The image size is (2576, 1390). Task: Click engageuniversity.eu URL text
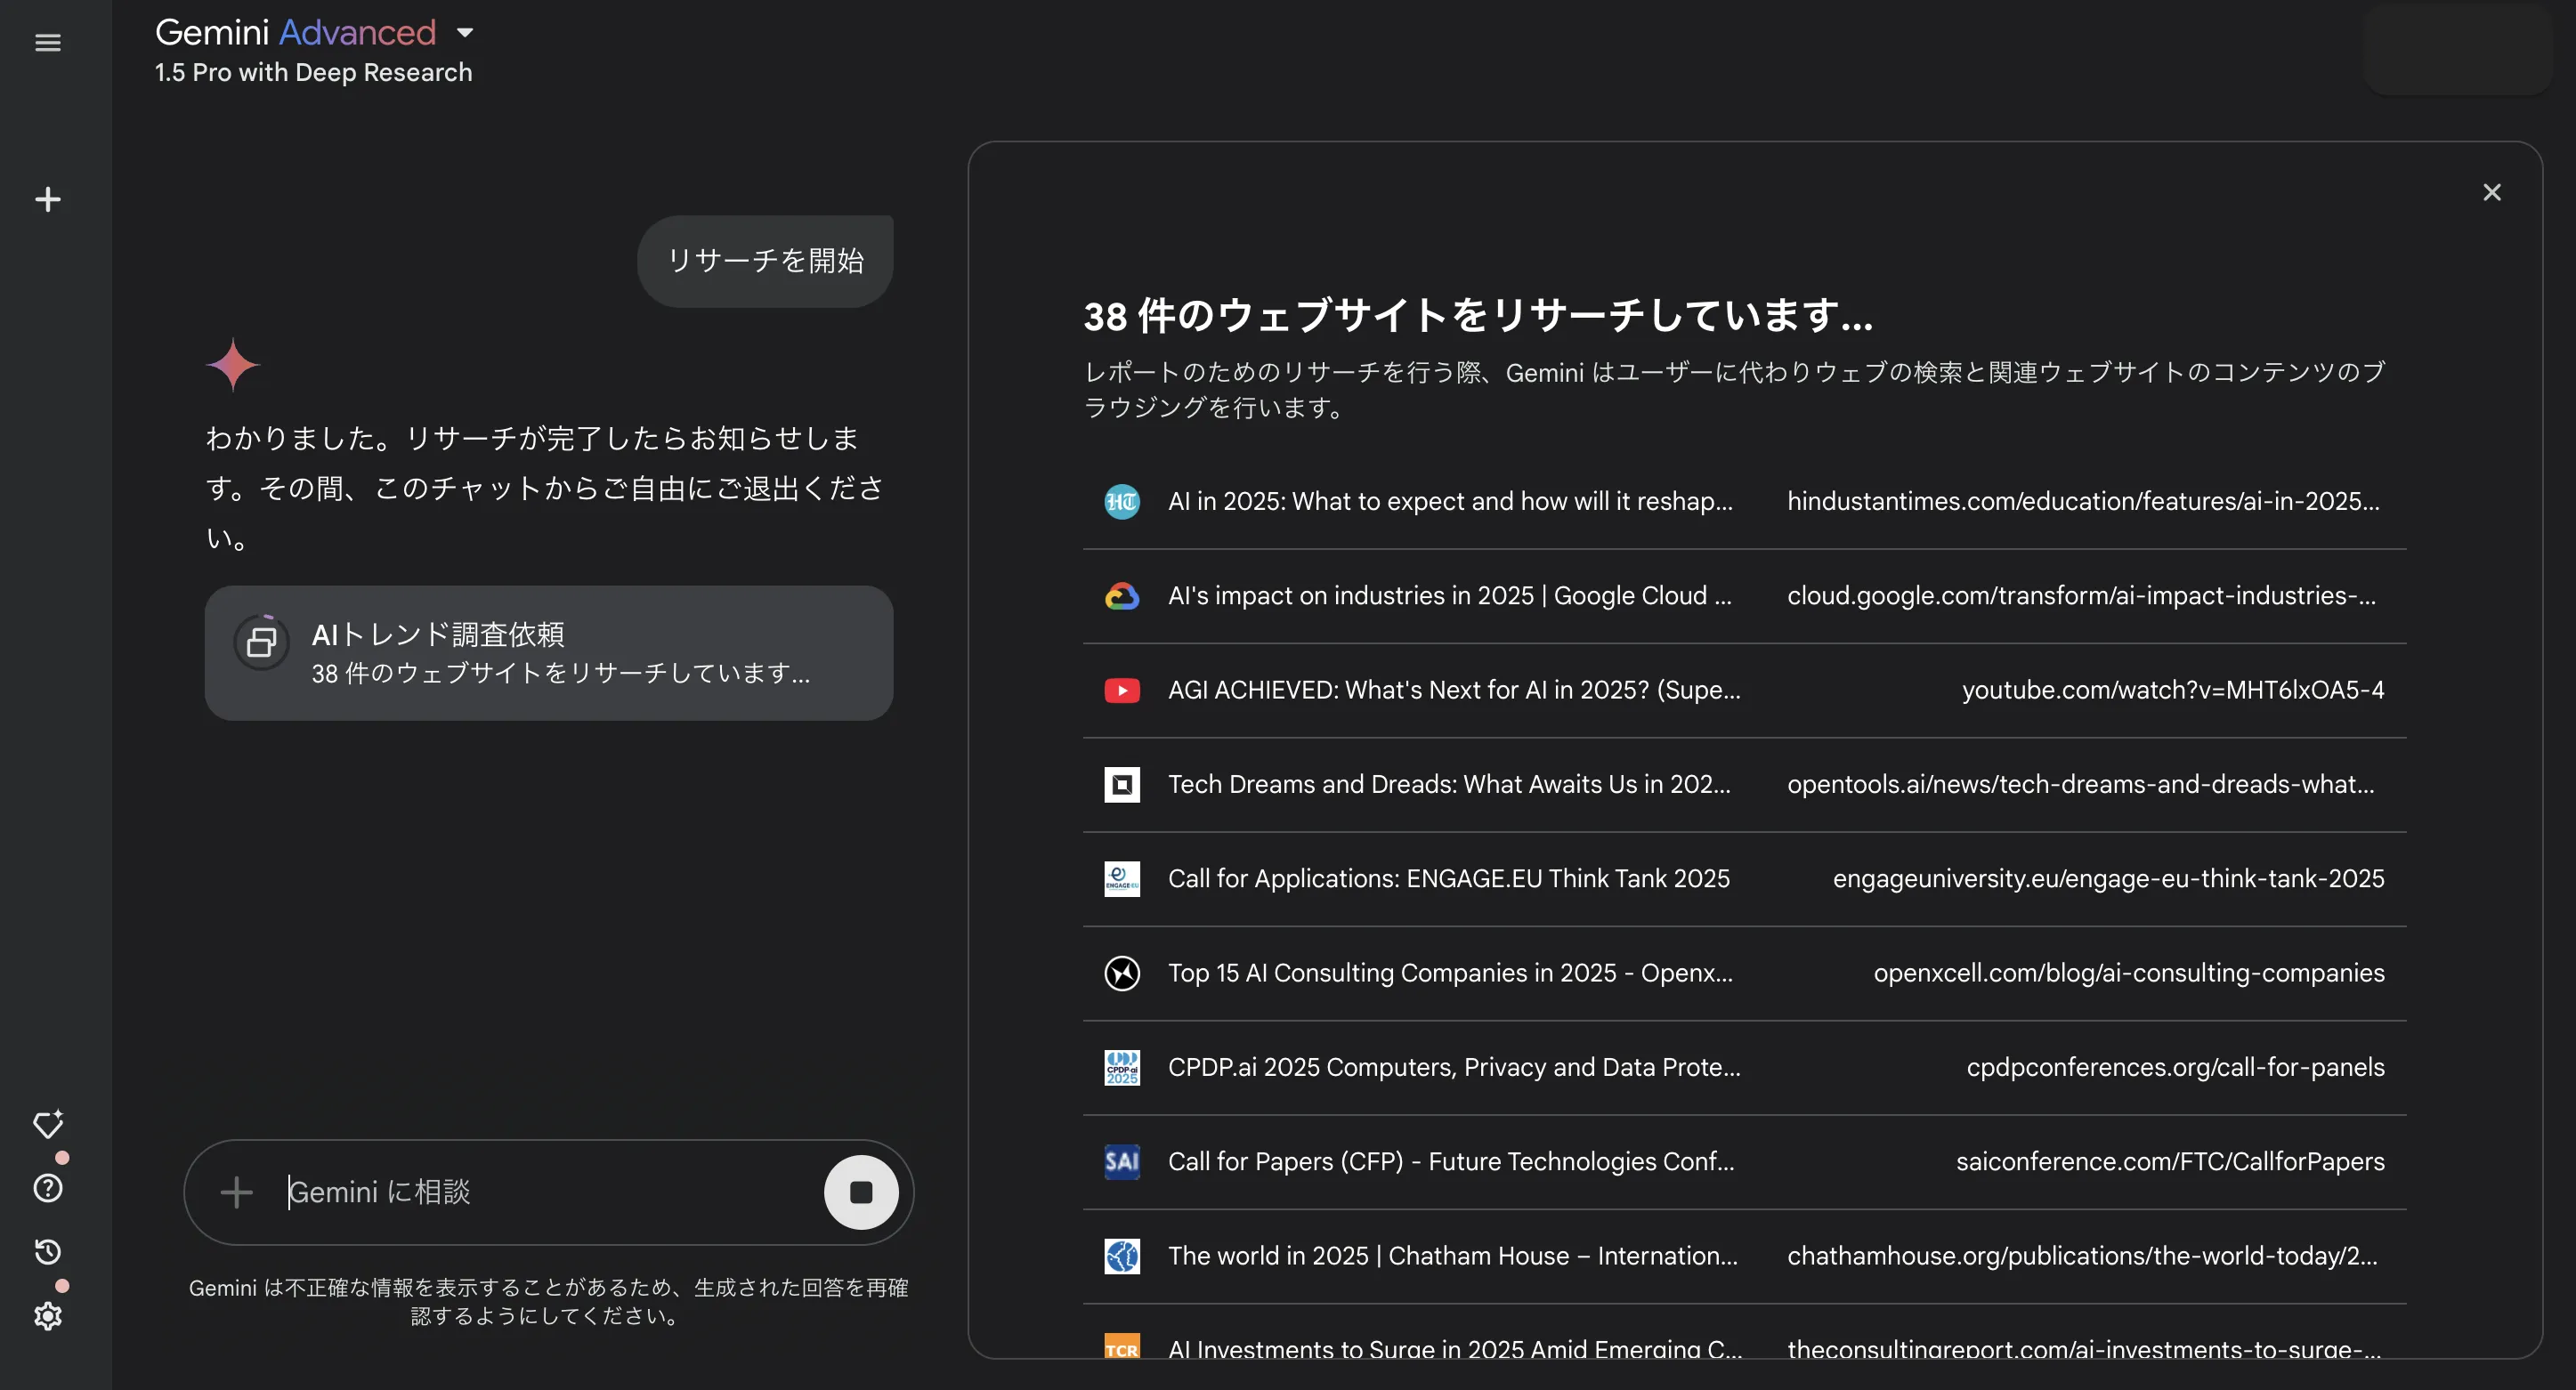2108,879
